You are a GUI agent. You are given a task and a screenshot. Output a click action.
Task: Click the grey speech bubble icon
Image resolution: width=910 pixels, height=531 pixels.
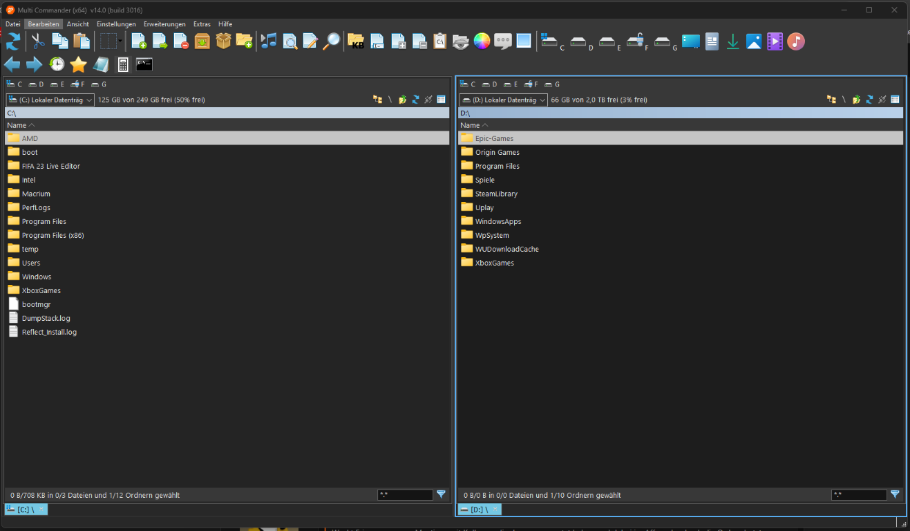pos(503,41)
